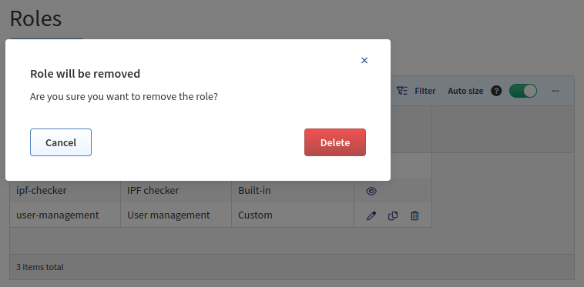This screenshot has width=584, height=287.
Task: Click the Auto size label
Action: [x=465, y=91]
